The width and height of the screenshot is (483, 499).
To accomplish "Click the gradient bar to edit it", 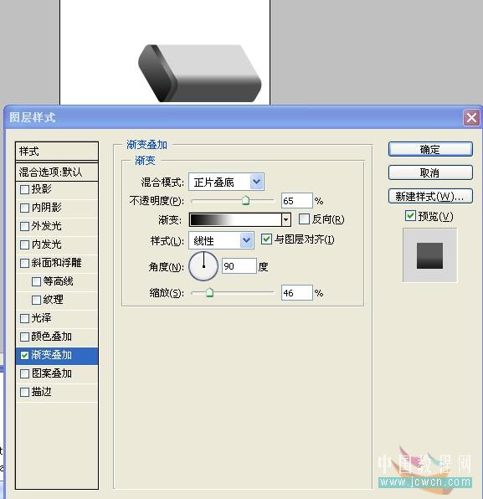I will (235, 219).
